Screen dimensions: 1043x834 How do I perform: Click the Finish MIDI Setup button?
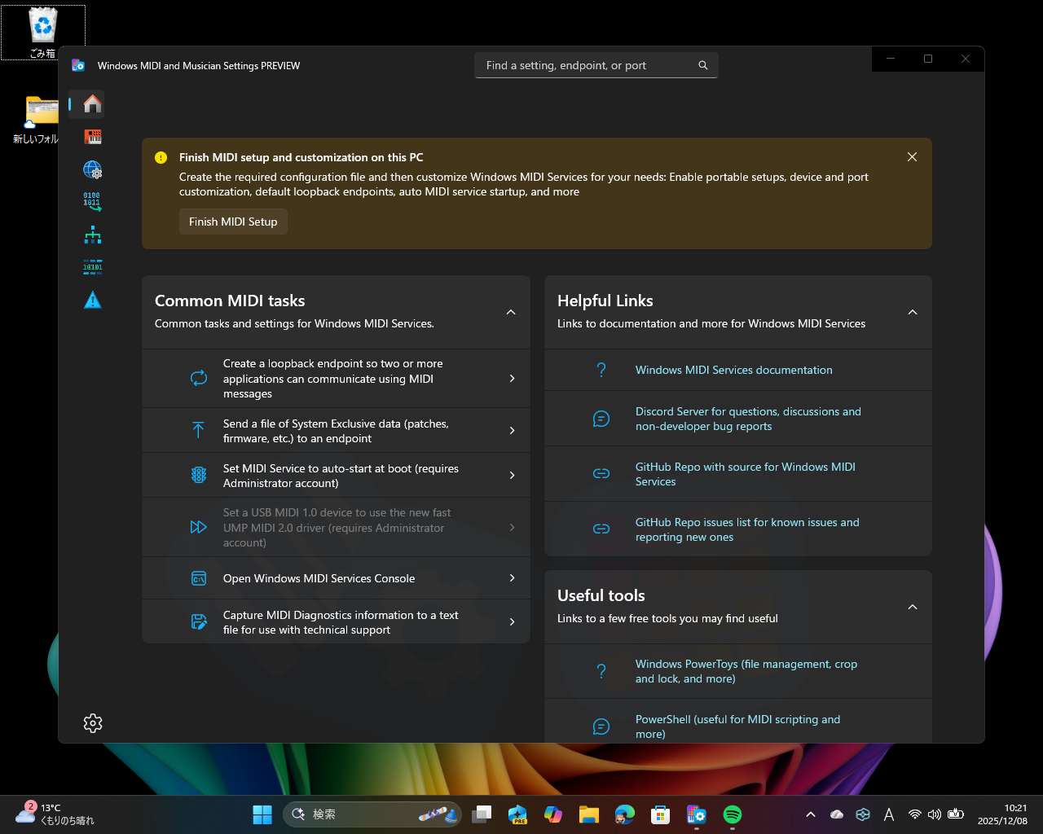233,221
